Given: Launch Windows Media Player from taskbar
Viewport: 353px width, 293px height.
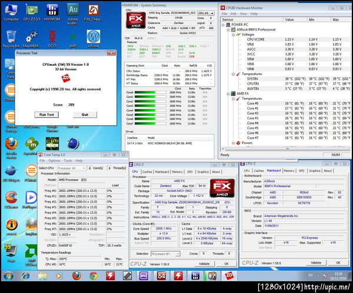Looking at the screenshot, I should tap(59, 276).
